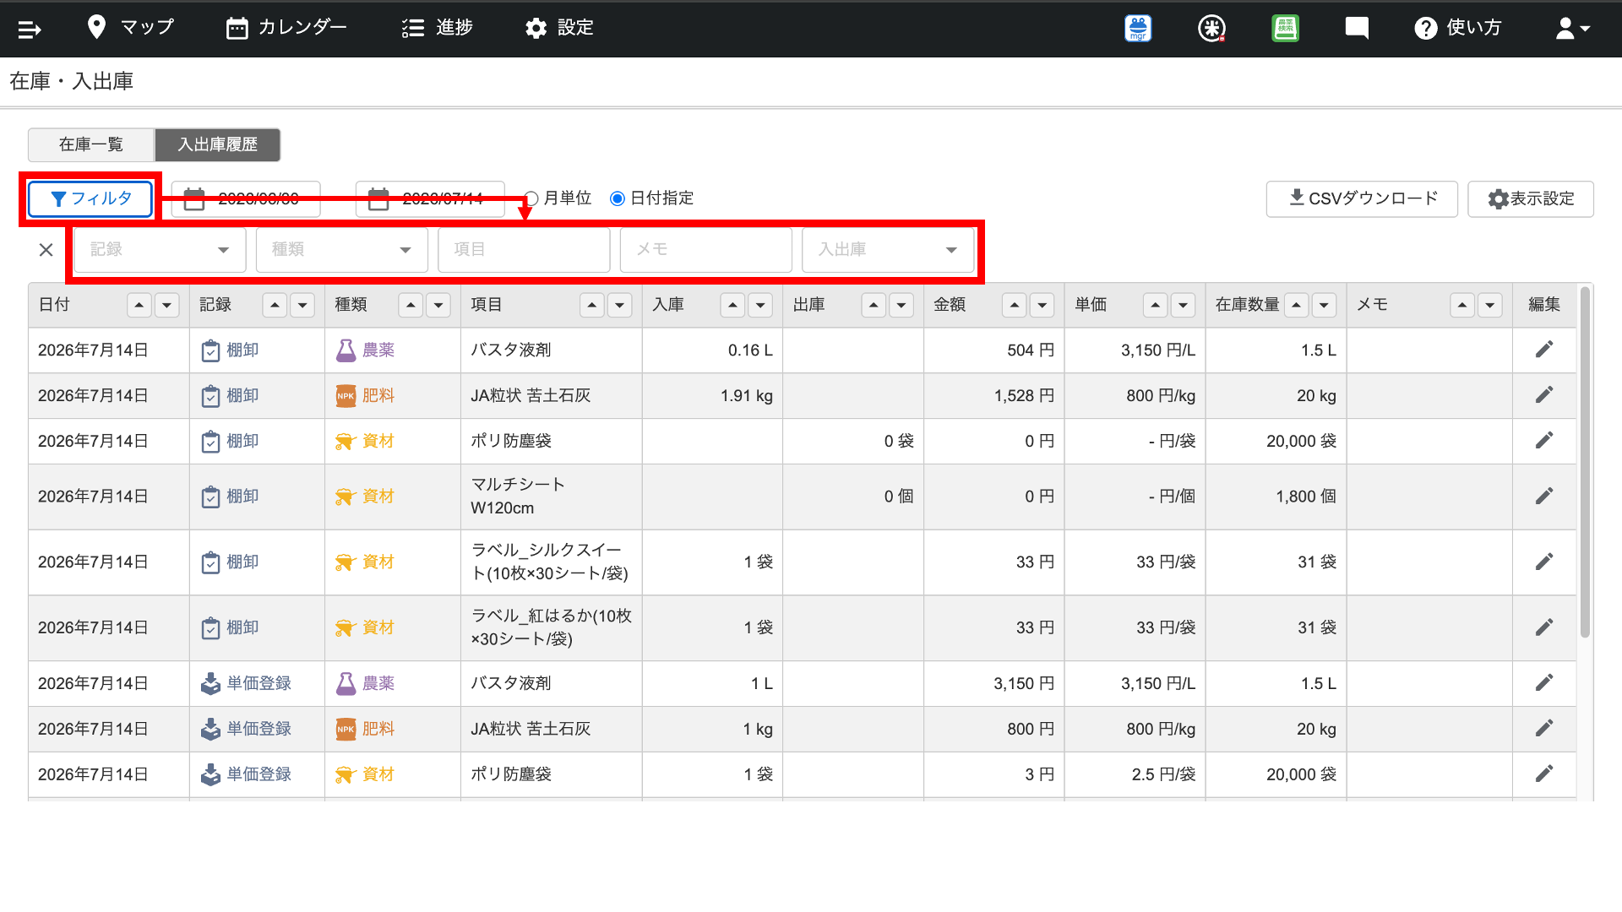Sort 在庫数量 column descending
This screenshot has height=912, width=1622.
[x=1324, y=305]
